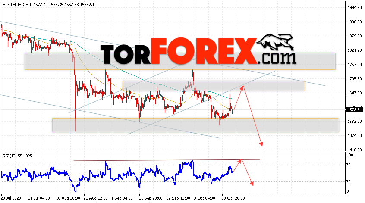Click the OHLC values 1572.40 1579.35 1562.88 1578.51
The image size is (365, 203).
[64, 5]
